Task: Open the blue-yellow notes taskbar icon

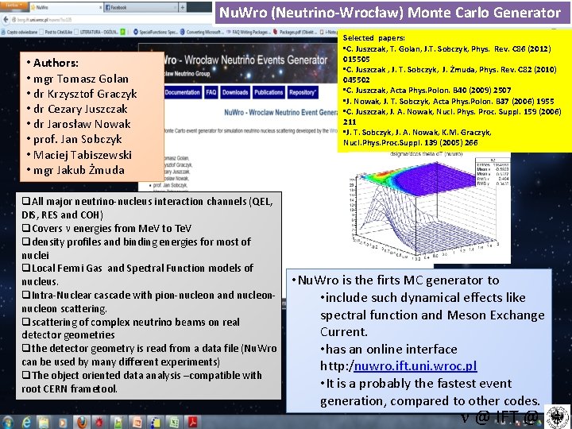Action: [156, 422]
